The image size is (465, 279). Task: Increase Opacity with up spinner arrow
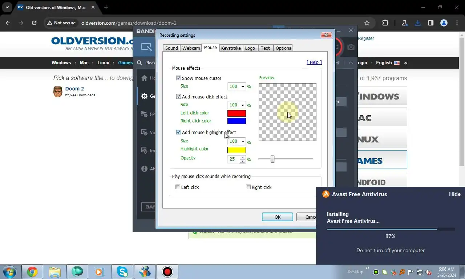243,157
